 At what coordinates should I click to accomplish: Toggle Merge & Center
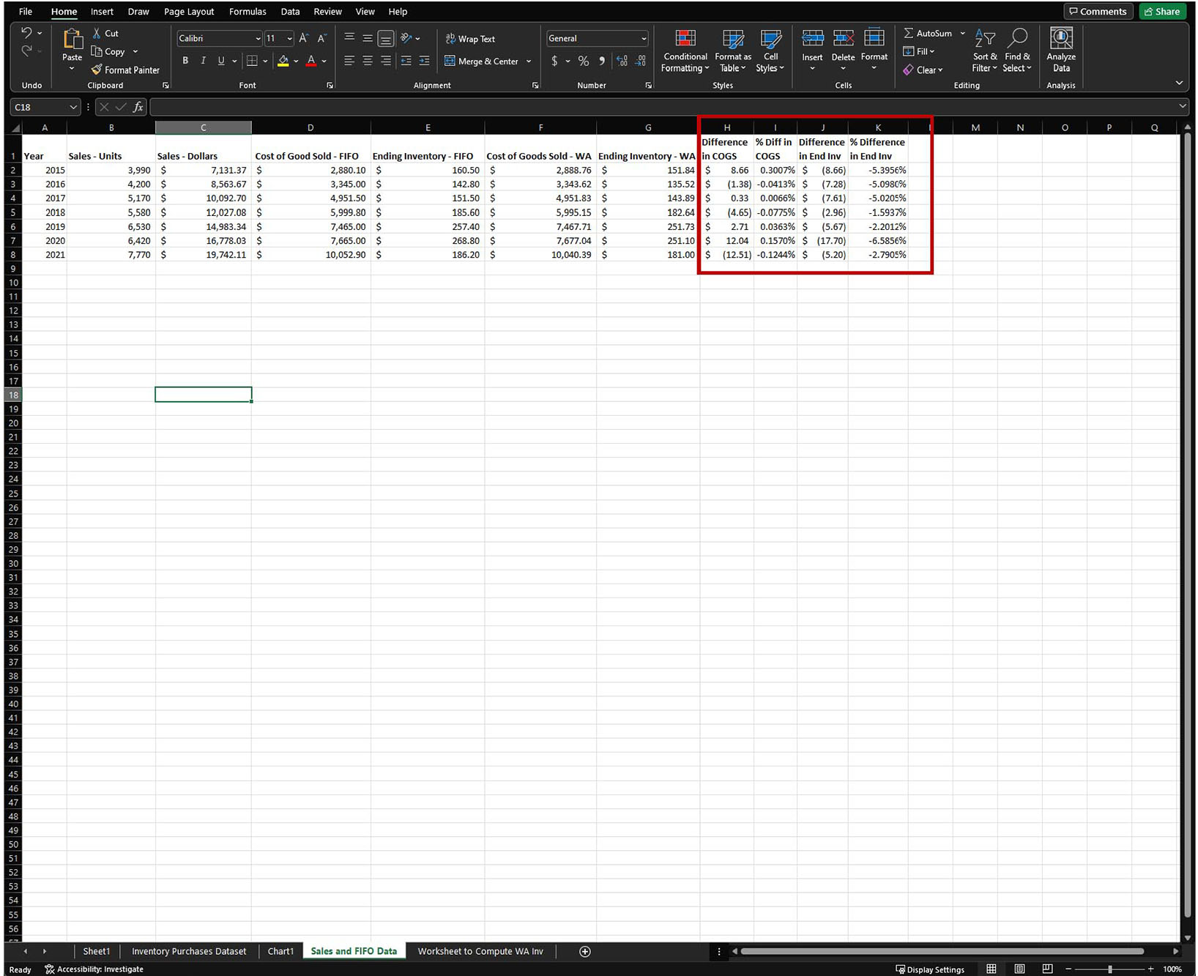click(481, 61)
